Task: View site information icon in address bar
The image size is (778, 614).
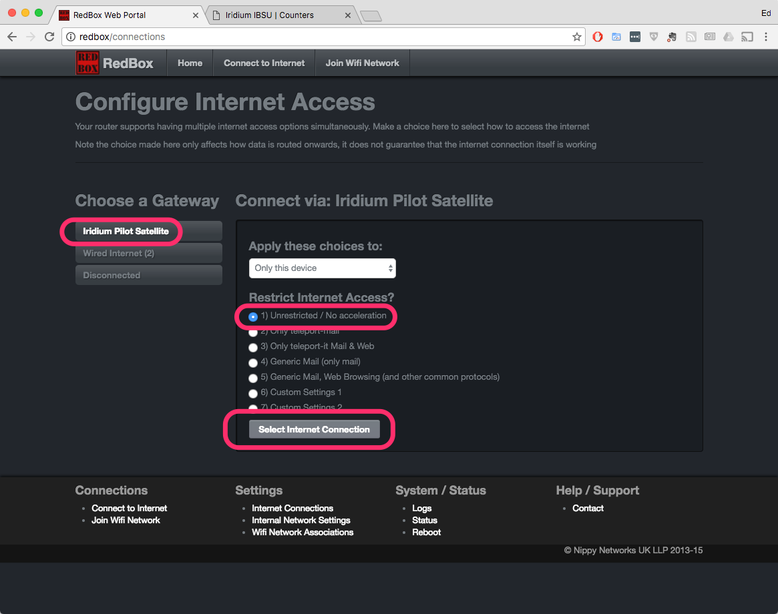Action: tap(71, 37)
